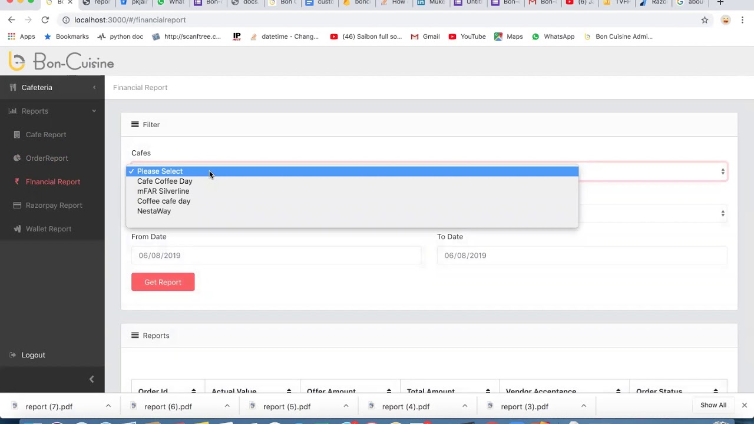Open the Razorpay Report page
The height and width of the screenshot is (424, 754).
pyautogui.click(x=54, y=206)
